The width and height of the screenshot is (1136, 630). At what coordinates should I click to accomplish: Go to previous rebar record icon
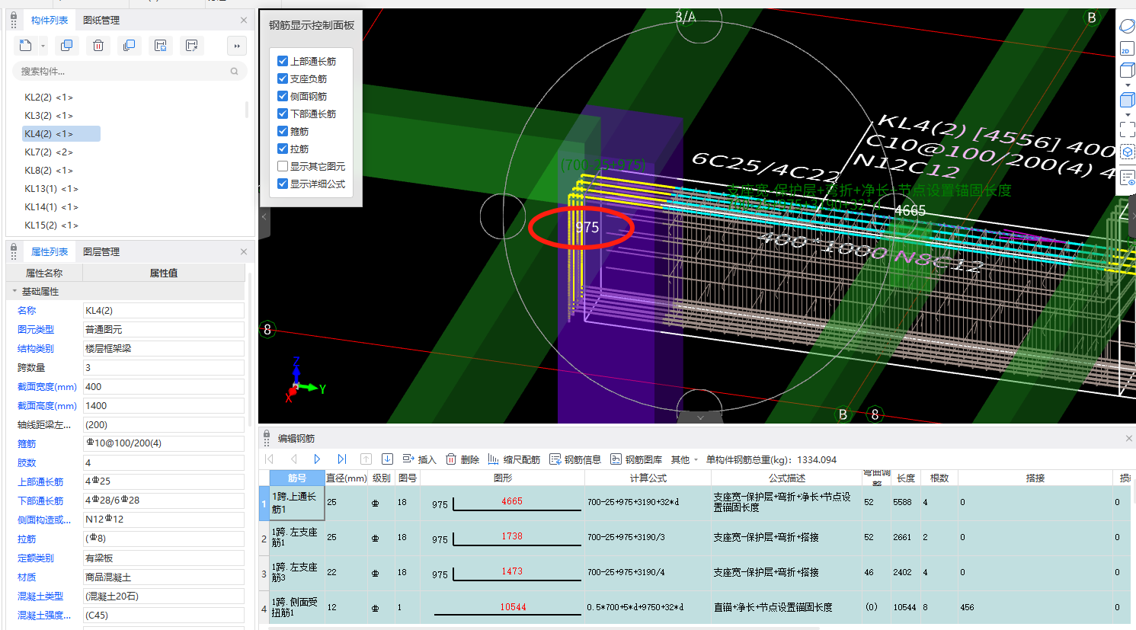tap(293, 459)
